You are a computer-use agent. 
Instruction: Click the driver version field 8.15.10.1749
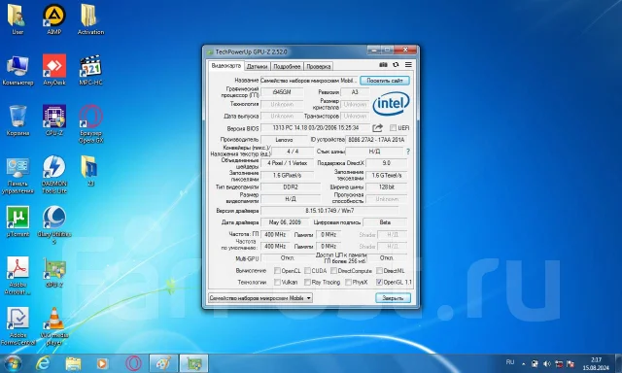329,211
